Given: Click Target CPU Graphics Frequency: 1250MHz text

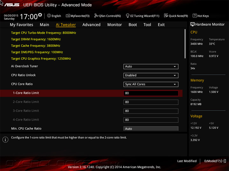Looking at the screenshot, I should tap(41, 59).
